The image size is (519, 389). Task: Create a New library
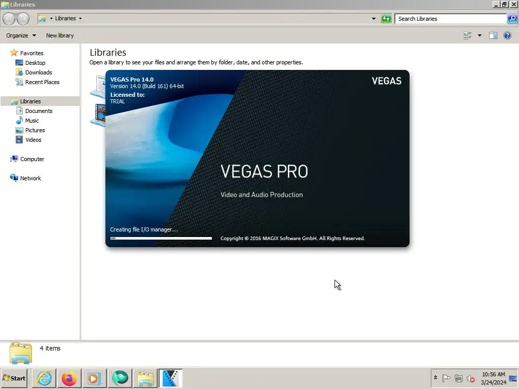(60, 35)
